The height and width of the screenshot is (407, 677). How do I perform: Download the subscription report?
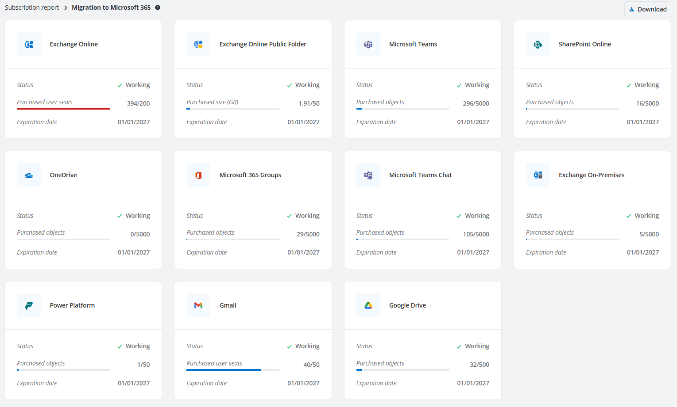point(647,9)
